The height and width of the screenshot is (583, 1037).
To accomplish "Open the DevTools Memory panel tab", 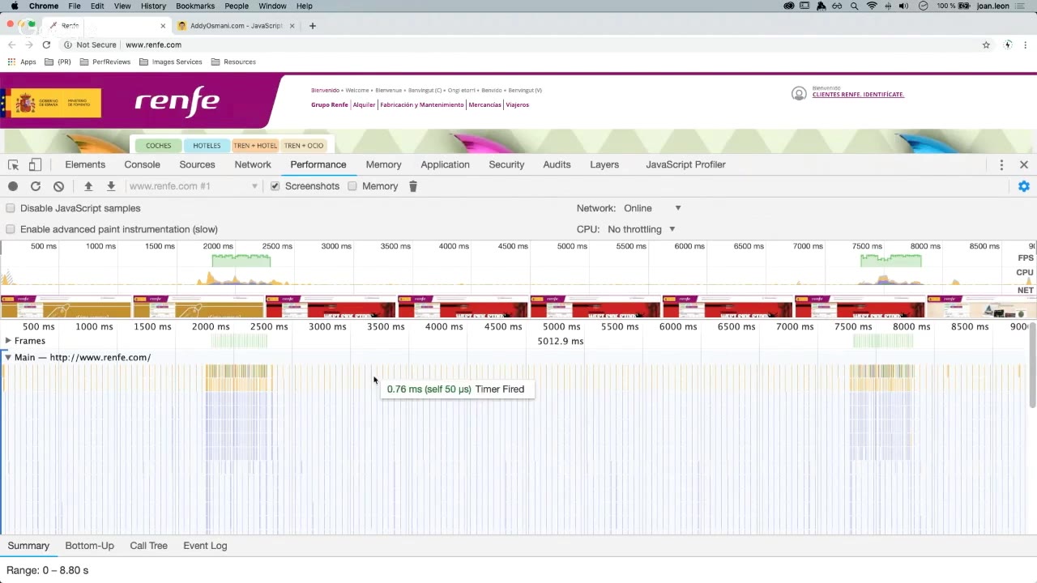I will (383, 164).
